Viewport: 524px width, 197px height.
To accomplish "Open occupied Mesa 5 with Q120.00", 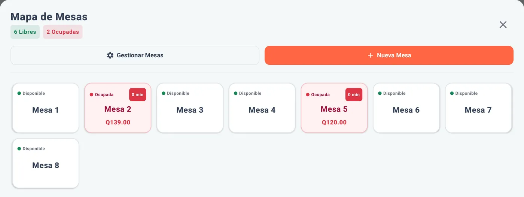I will [334, 108].
